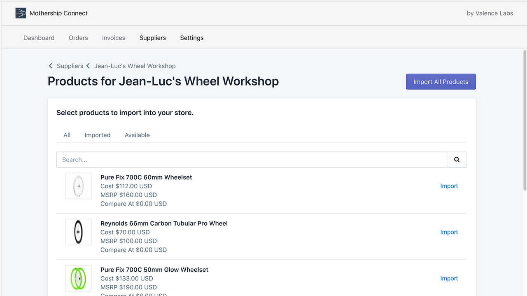
Task: Click the search magnifier icon
Action: pyautogui.click(x=457, y=159)
